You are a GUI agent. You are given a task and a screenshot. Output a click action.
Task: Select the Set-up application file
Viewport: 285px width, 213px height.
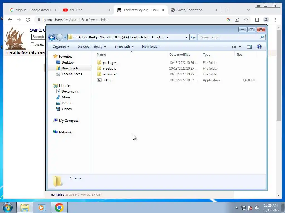coord(107,80)
